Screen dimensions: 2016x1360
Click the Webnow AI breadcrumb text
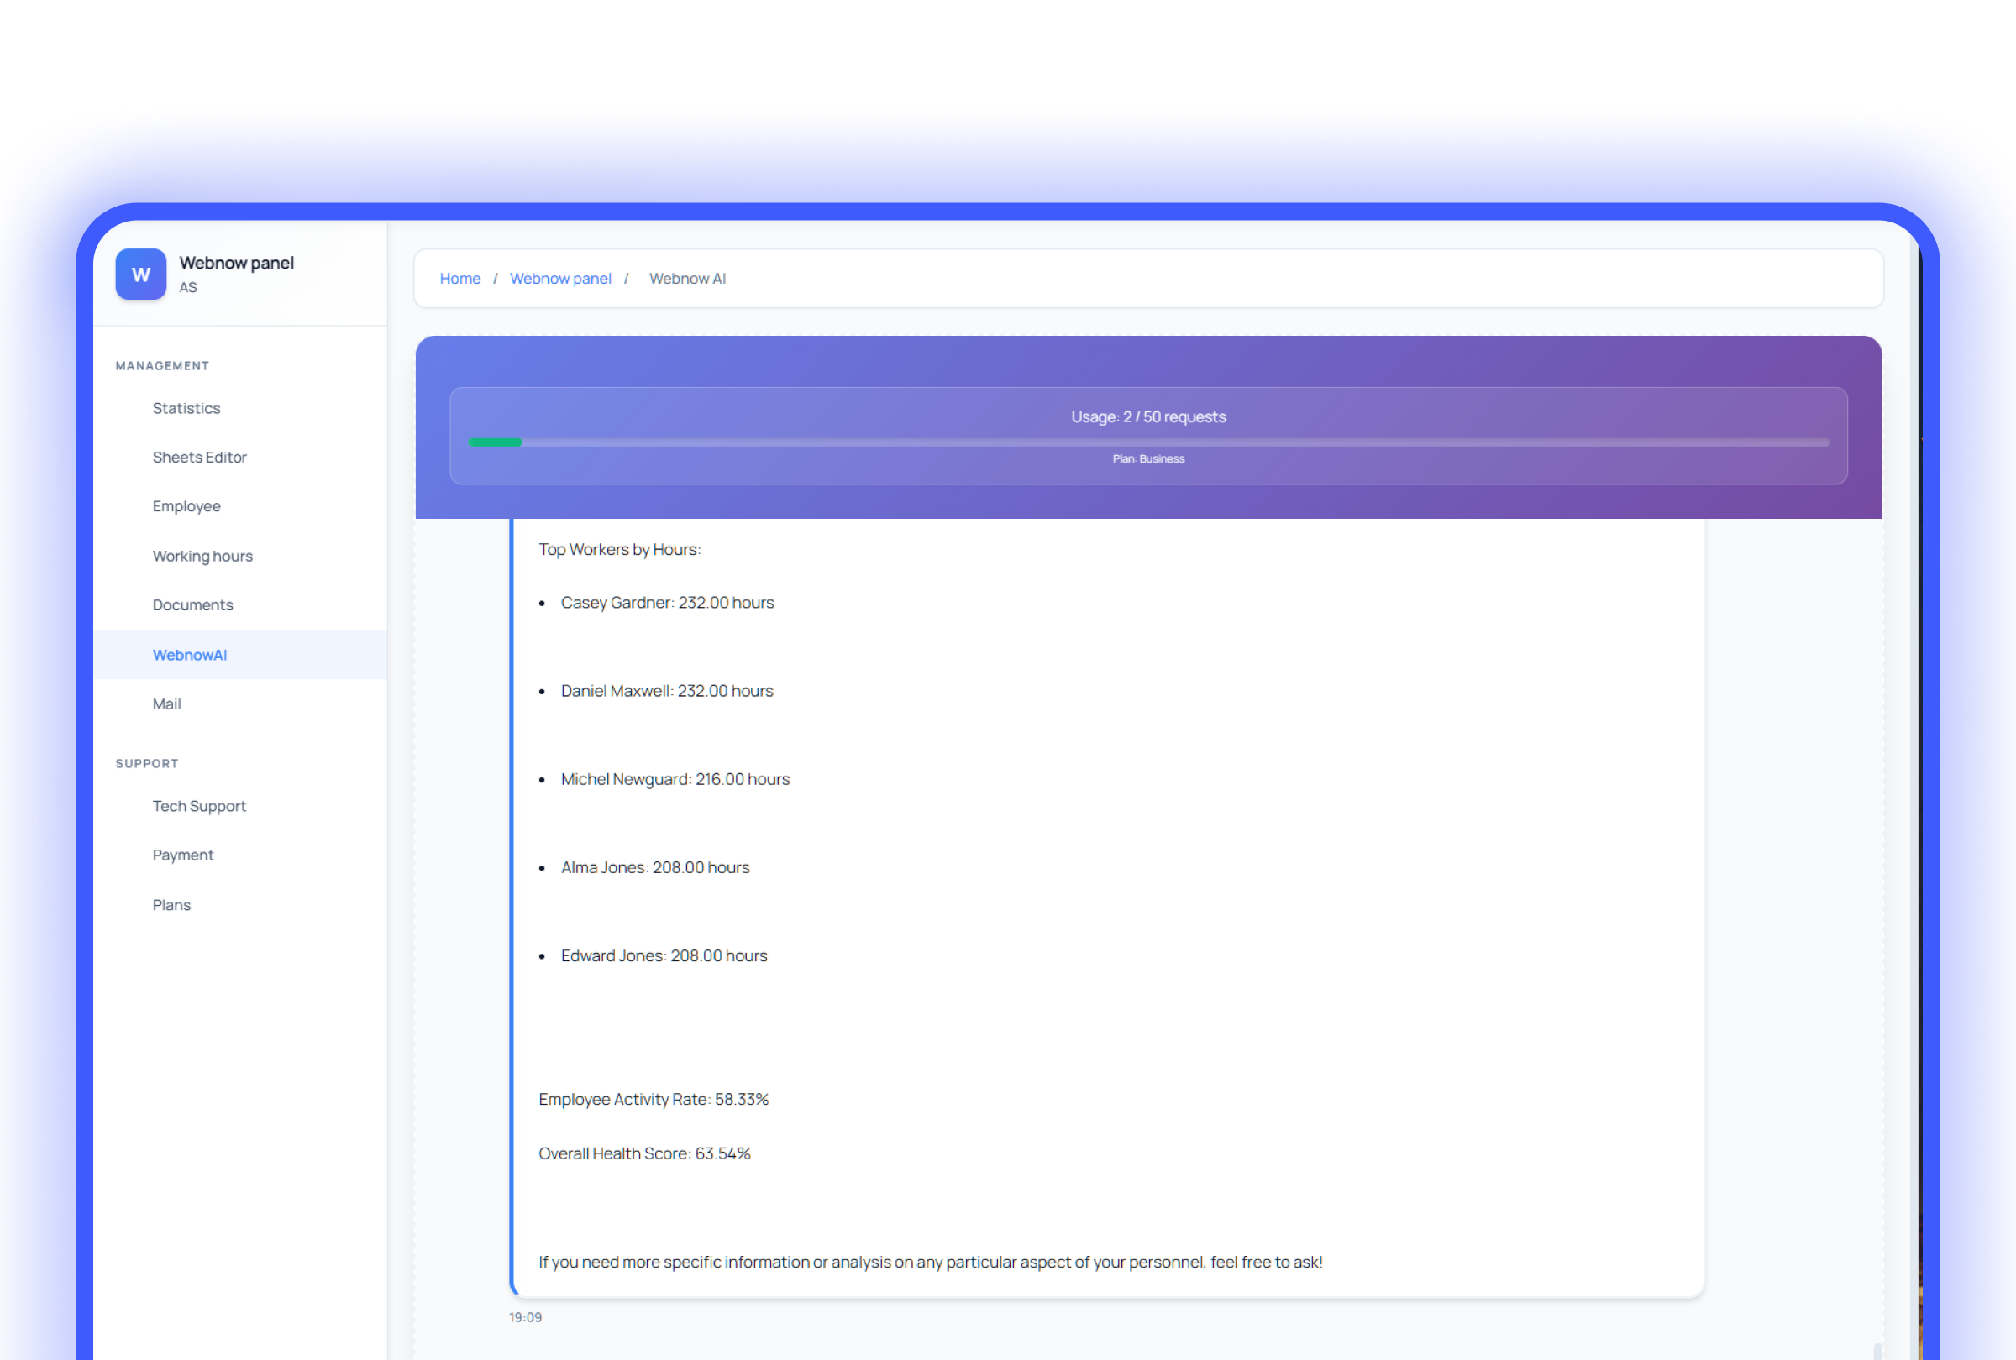tap(688, 278)
